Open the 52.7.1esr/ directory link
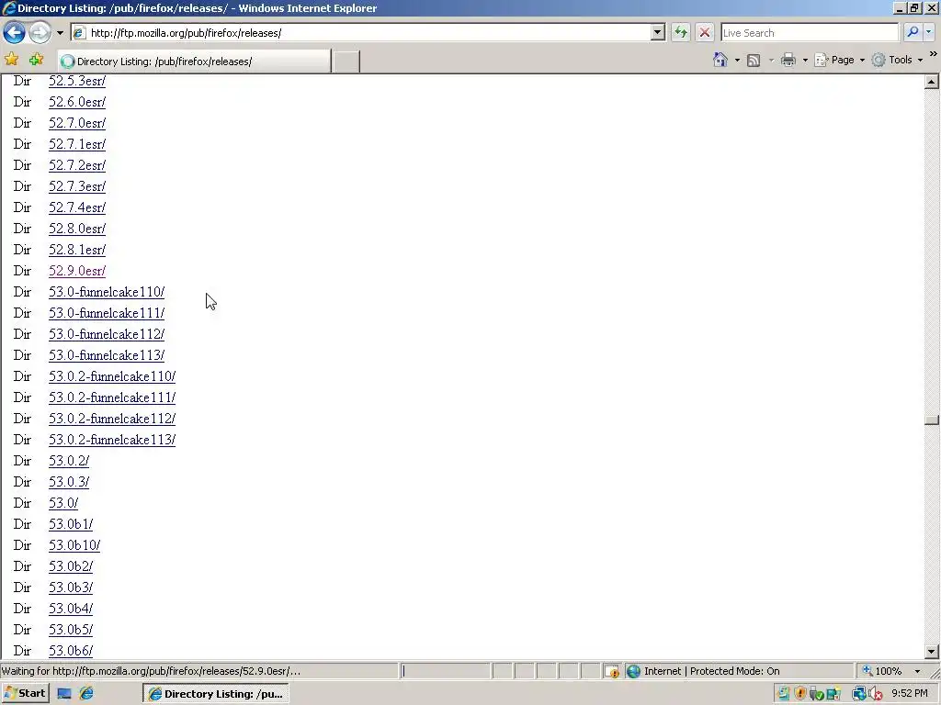This screenshot has width=941, height=705. (x=77, y=144)
